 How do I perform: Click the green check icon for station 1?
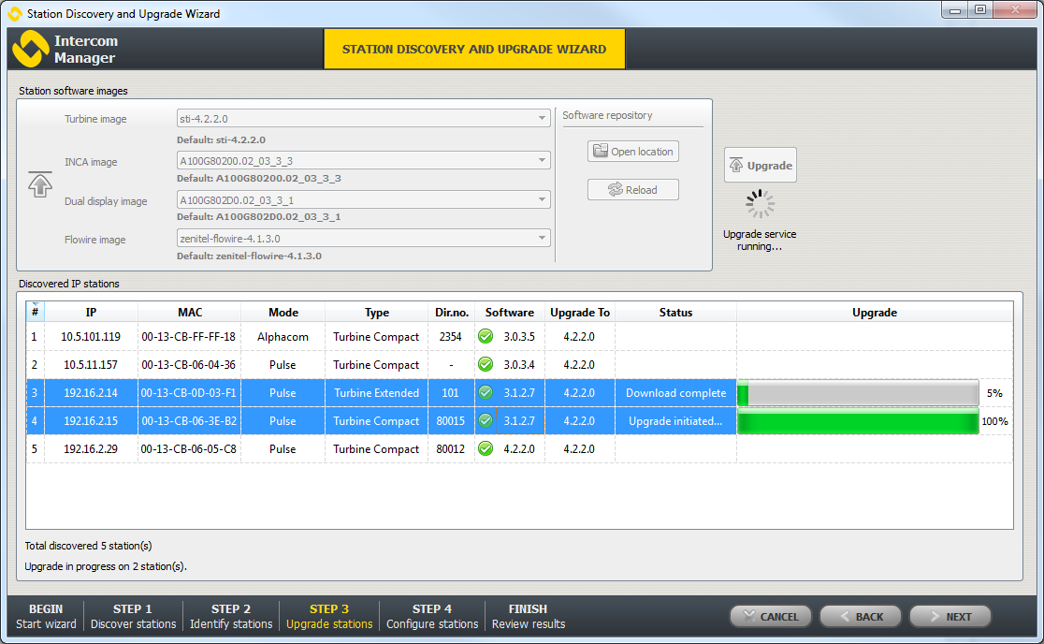point(486,337)
